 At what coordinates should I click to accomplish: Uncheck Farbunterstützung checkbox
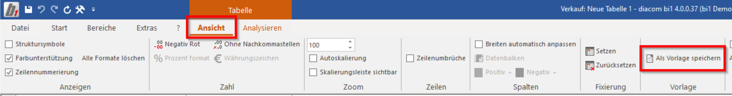coord(9,58)
